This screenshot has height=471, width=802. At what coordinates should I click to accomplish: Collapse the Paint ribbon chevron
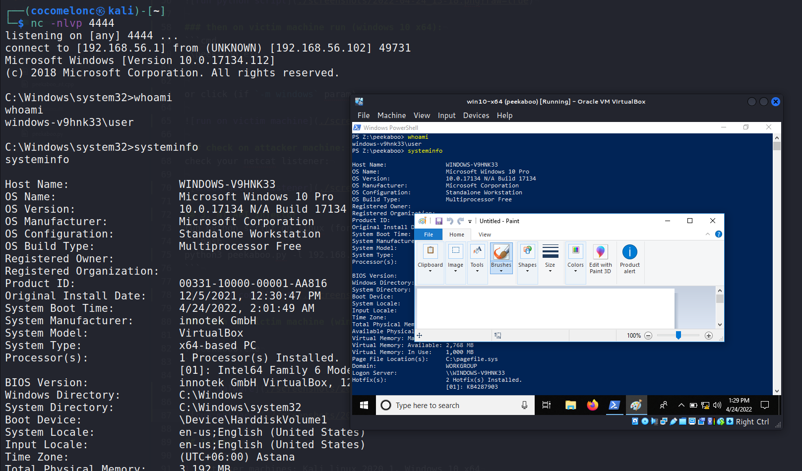(x=708, y=234)
